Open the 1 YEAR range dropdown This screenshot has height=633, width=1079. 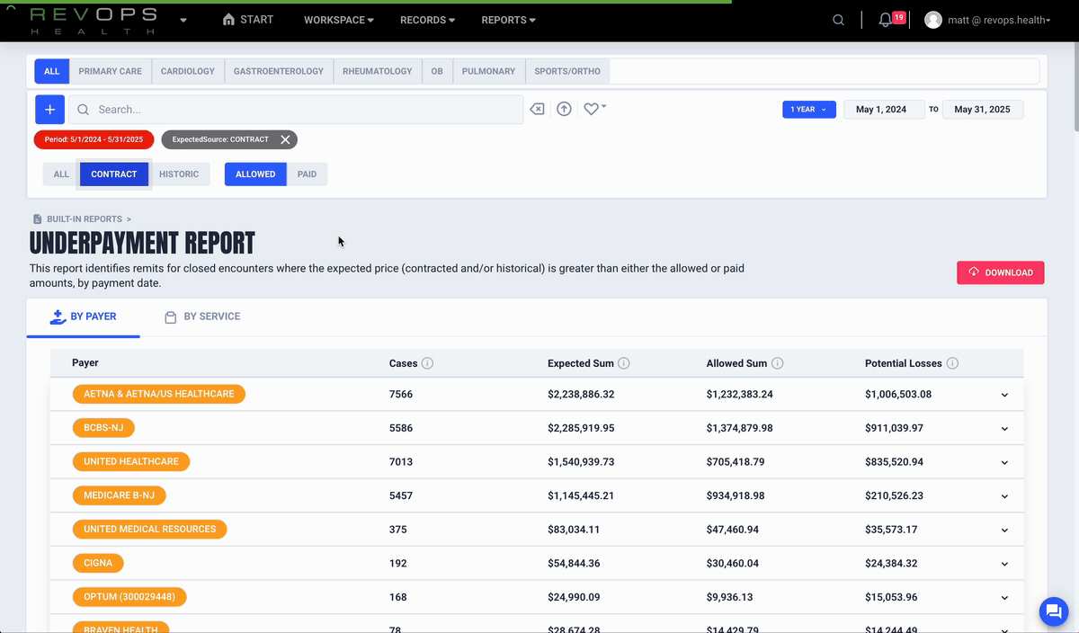809,110
